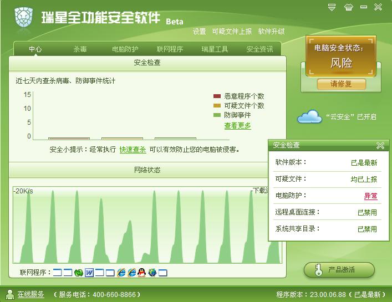Click the 安全检查 section header
This screenshot has width=392, height=302.
point(147,63)
